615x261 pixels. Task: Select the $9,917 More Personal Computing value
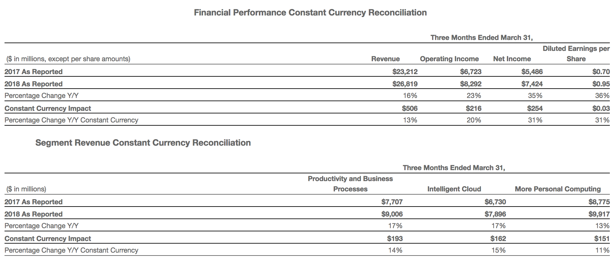(599, 214)
